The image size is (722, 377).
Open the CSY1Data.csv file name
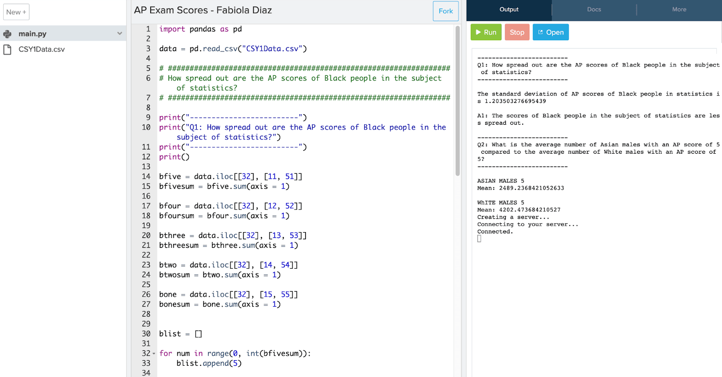click(42, 49)
